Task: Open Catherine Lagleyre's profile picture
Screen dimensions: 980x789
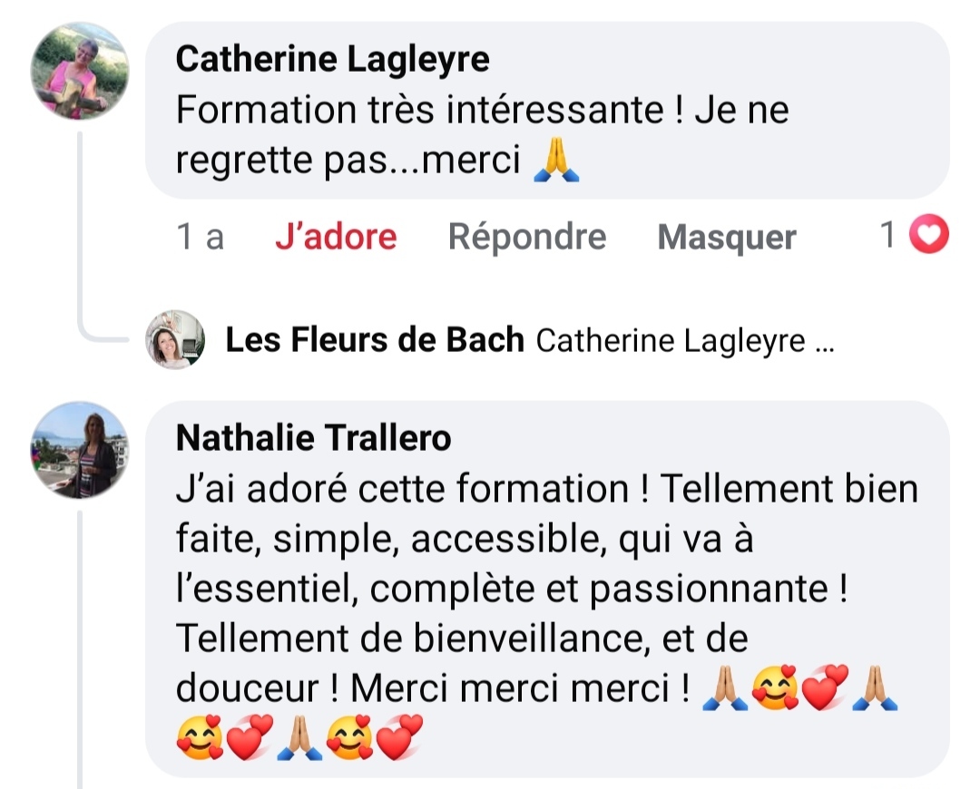Action: [x=80, y=72]
